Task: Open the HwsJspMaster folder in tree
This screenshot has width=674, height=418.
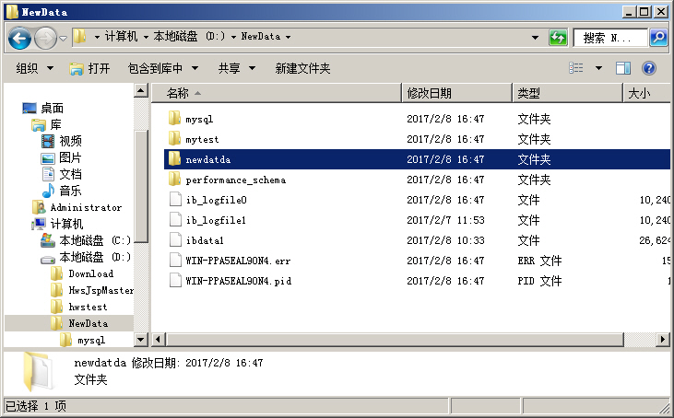Action: point(101,291)
